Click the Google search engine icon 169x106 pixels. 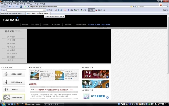point(136,7)
